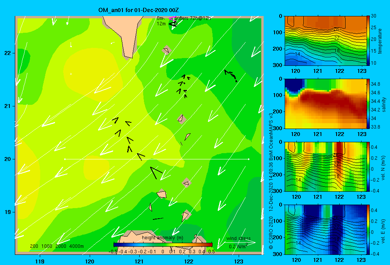Click the temperature color scale bar

coord(368,41)
